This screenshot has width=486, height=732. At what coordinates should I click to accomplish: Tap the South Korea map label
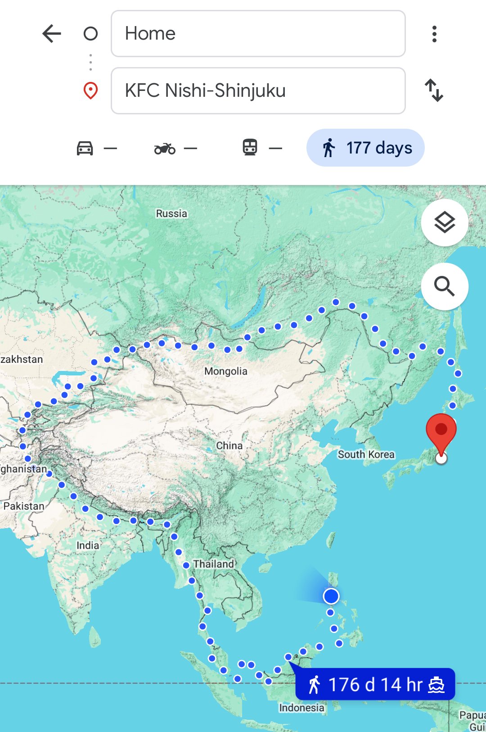(366, 455)
